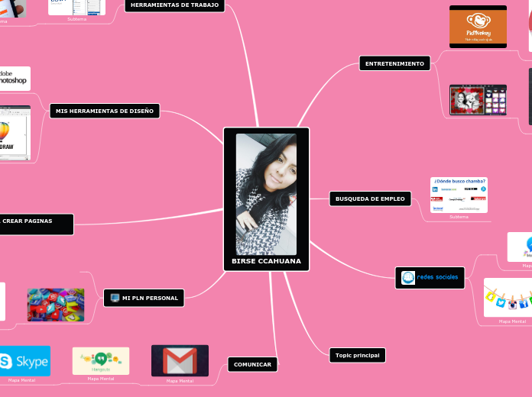
Task: Open the Adobe Photoshop logo image
Action: tap(15, 79)
